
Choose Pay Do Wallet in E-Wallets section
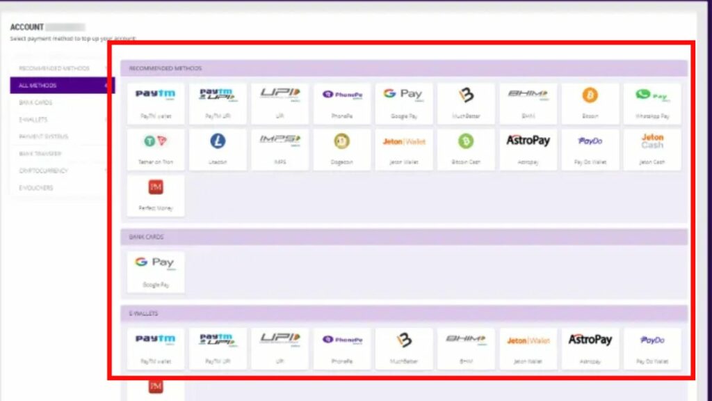pyautogui.click(x=652, y=349)
